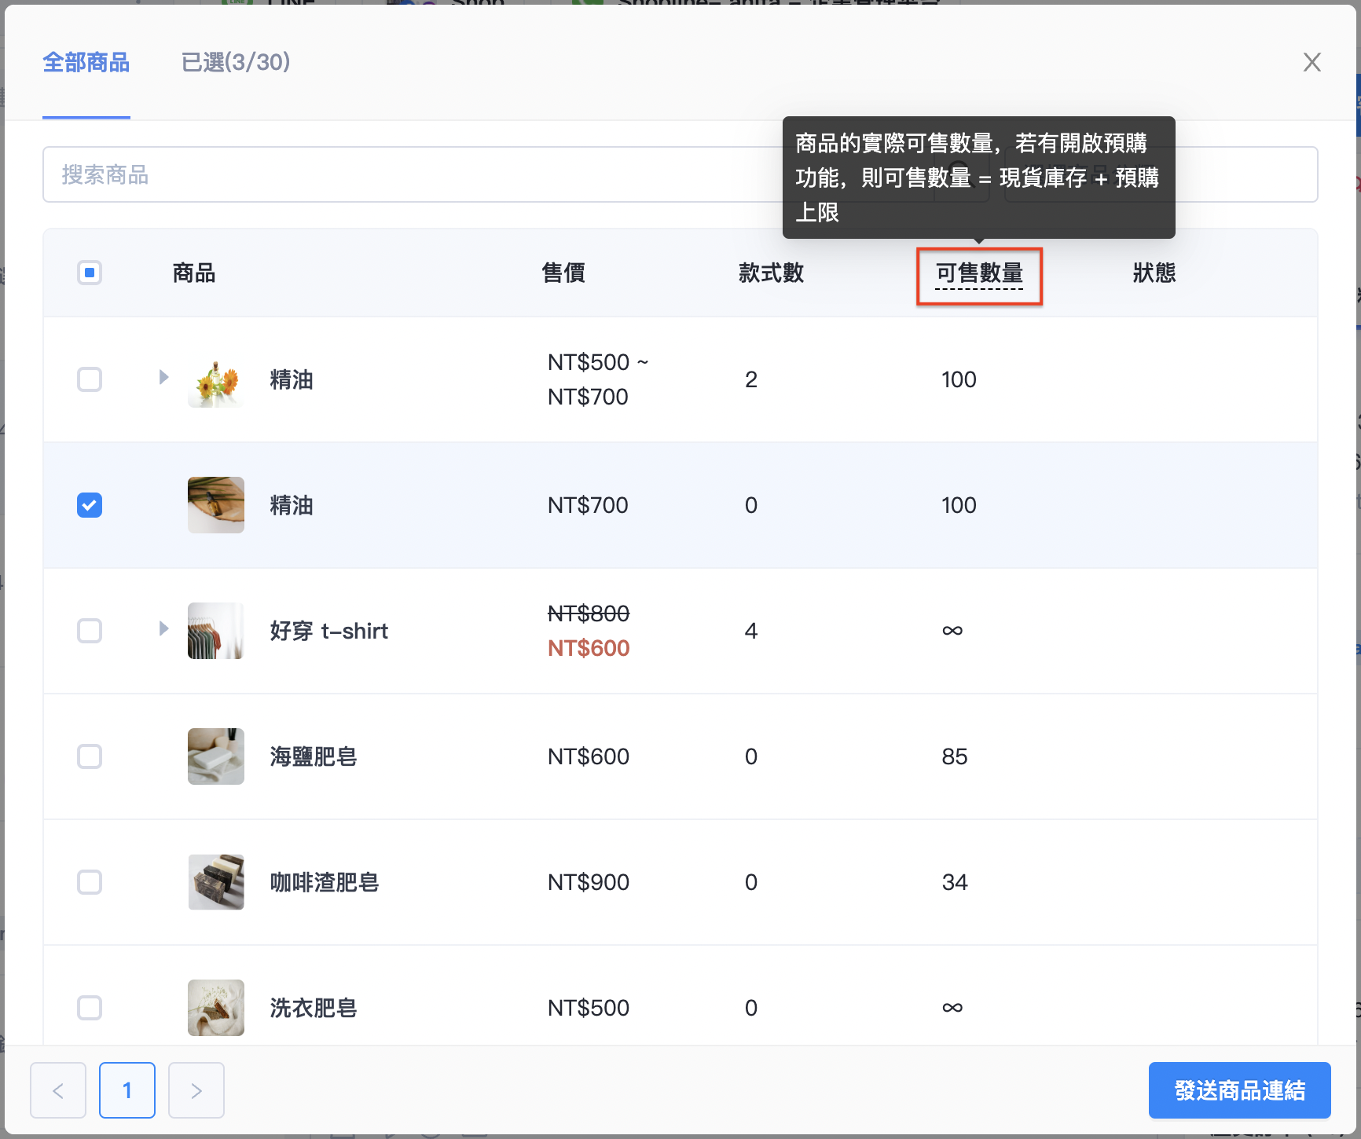Click the 售價 column header
1361x1139 pixels.
[563, 273]
